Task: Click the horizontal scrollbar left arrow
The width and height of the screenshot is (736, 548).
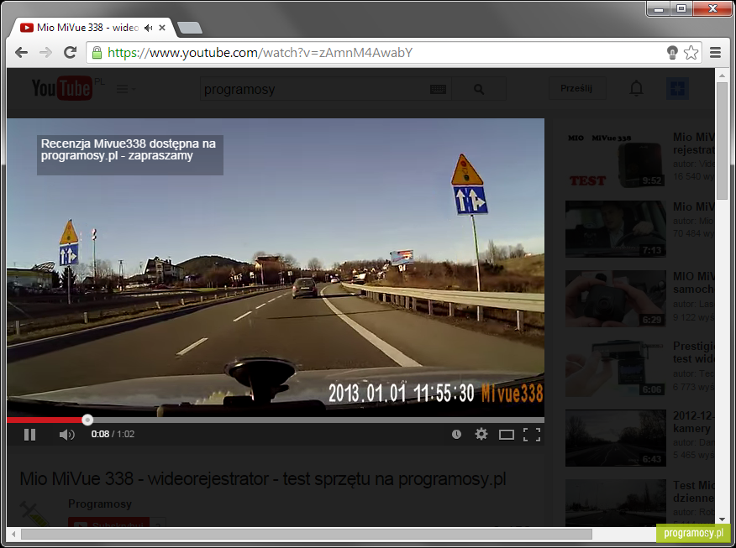Action: 13,534
